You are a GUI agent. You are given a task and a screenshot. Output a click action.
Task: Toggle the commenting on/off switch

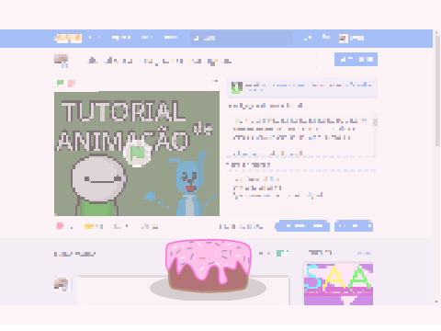[282, 253]
